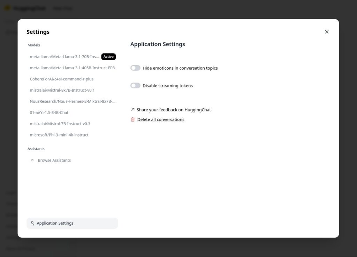Viewport: 357px width, 257px height.
Task: Close the Settings dialog with the X
Action: (x=327, y=32)
